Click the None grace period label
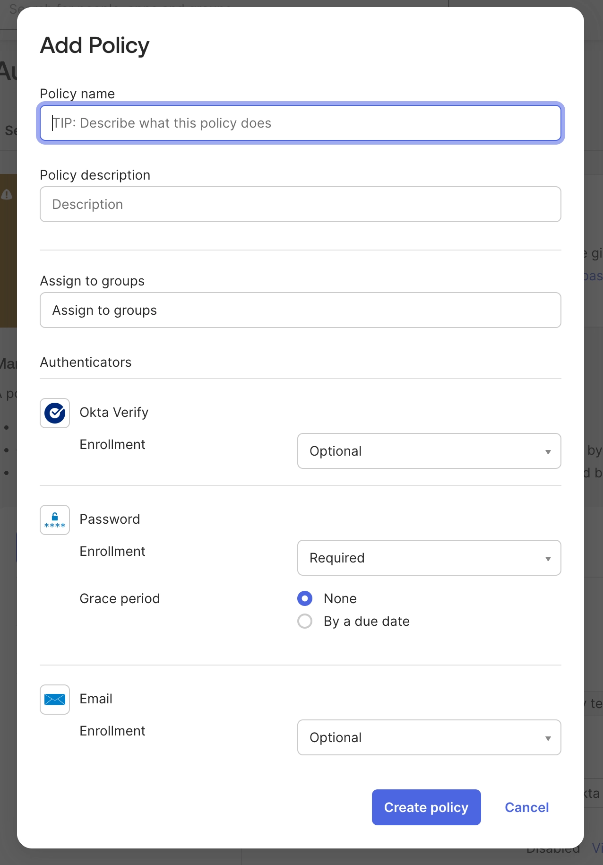The height and width of the screenshot is (865, 603). [340, 598]
